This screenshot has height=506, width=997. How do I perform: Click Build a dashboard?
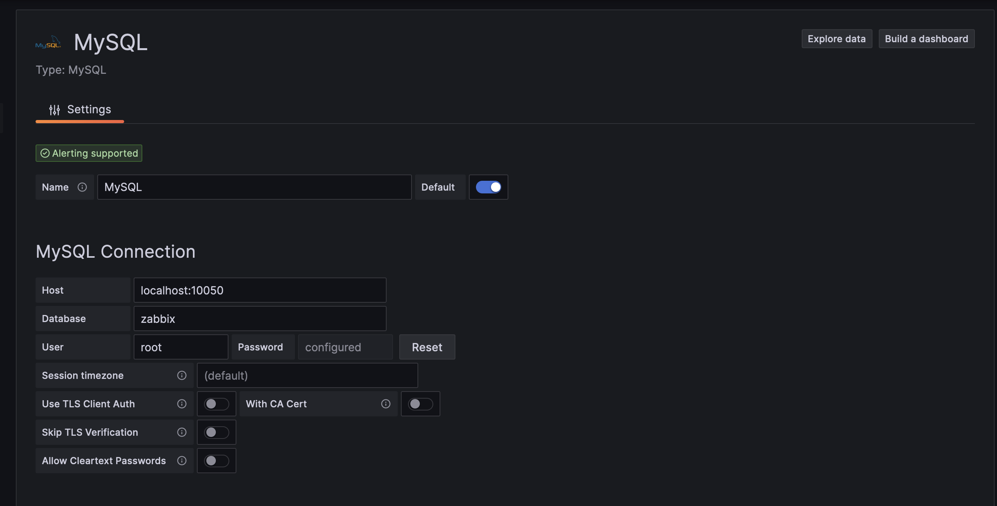(927, 39)
